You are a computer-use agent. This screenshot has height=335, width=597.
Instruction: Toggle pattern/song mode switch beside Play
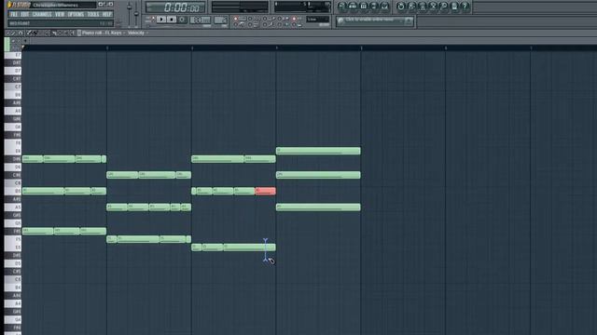tap(149, 20)
